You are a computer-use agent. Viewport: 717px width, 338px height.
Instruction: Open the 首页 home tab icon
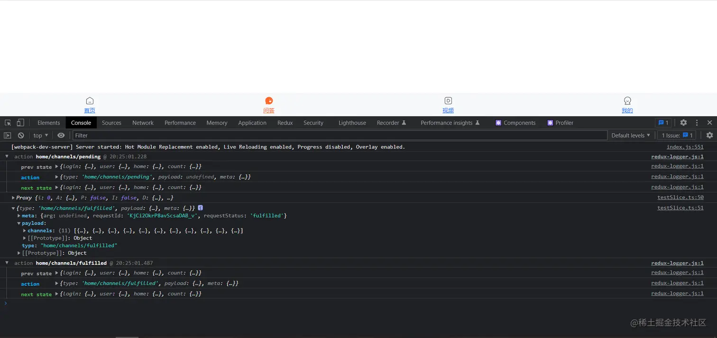(90, 100)
